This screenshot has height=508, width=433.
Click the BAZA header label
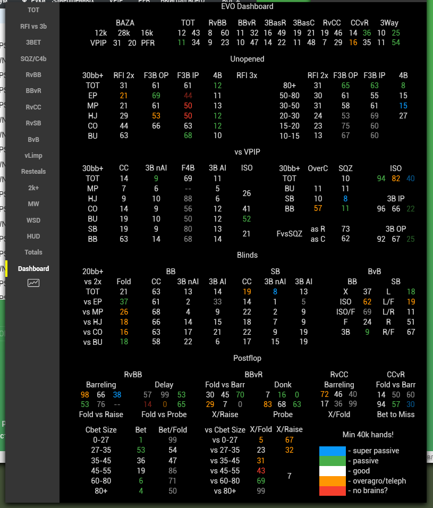[x=125, y=23]
